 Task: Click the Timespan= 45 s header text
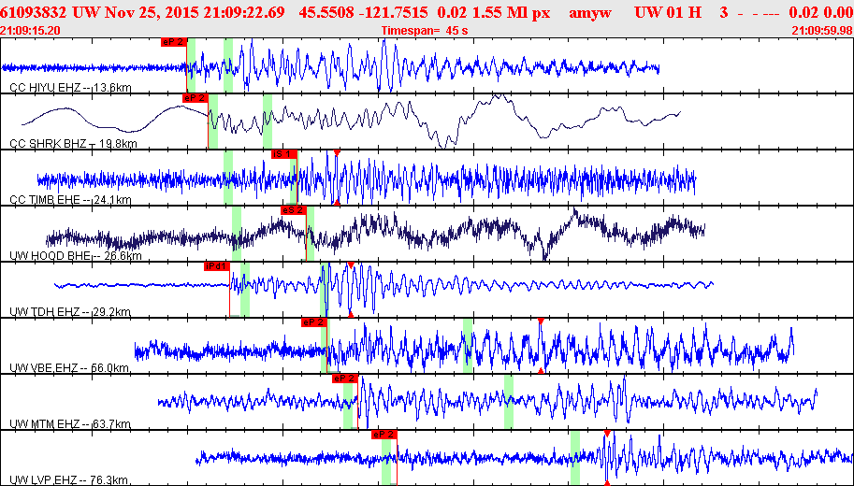pos(425,31)
